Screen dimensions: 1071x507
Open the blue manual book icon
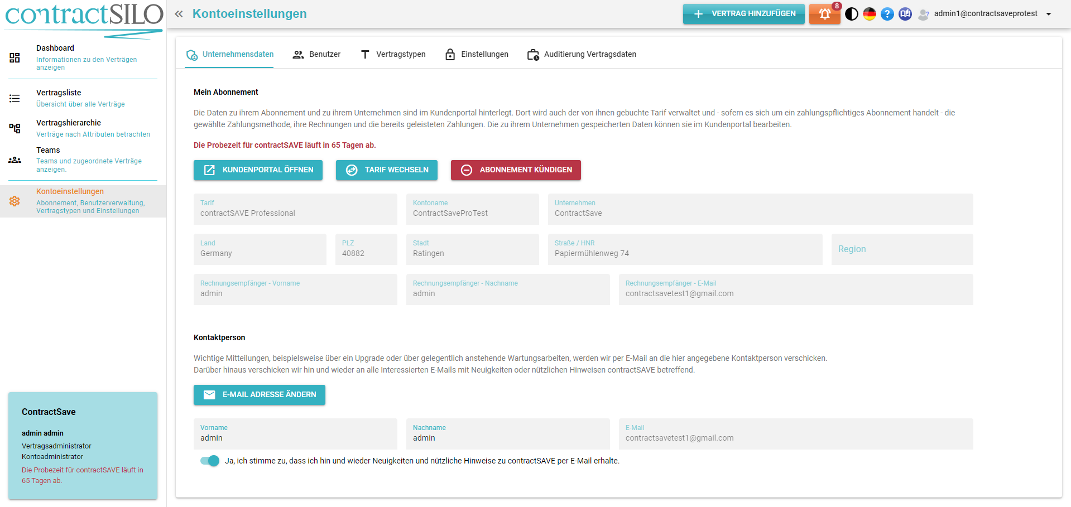(905, 14)
